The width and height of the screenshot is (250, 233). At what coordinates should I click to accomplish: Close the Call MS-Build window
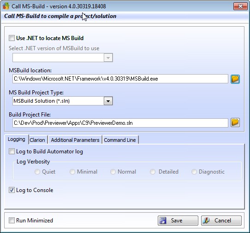tap(240, 6)
